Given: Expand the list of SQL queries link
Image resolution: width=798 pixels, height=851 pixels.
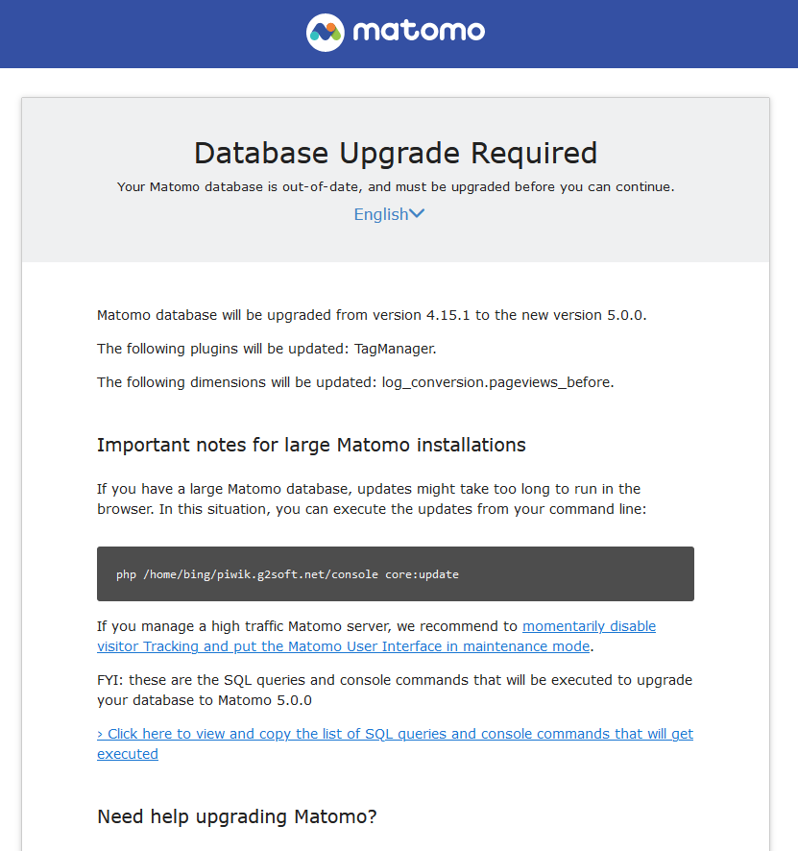Looking at the screenshot, I should (x=395, y=734).
